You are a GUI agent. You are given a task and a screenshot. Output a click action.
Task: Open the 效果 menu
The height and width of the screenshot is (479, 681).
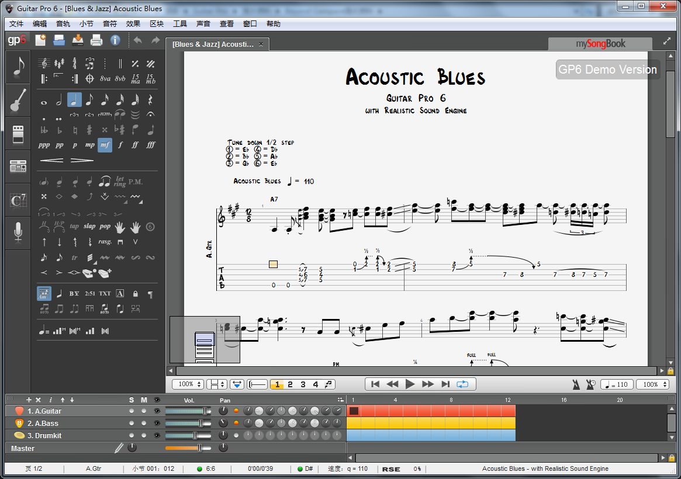[133, 24]
